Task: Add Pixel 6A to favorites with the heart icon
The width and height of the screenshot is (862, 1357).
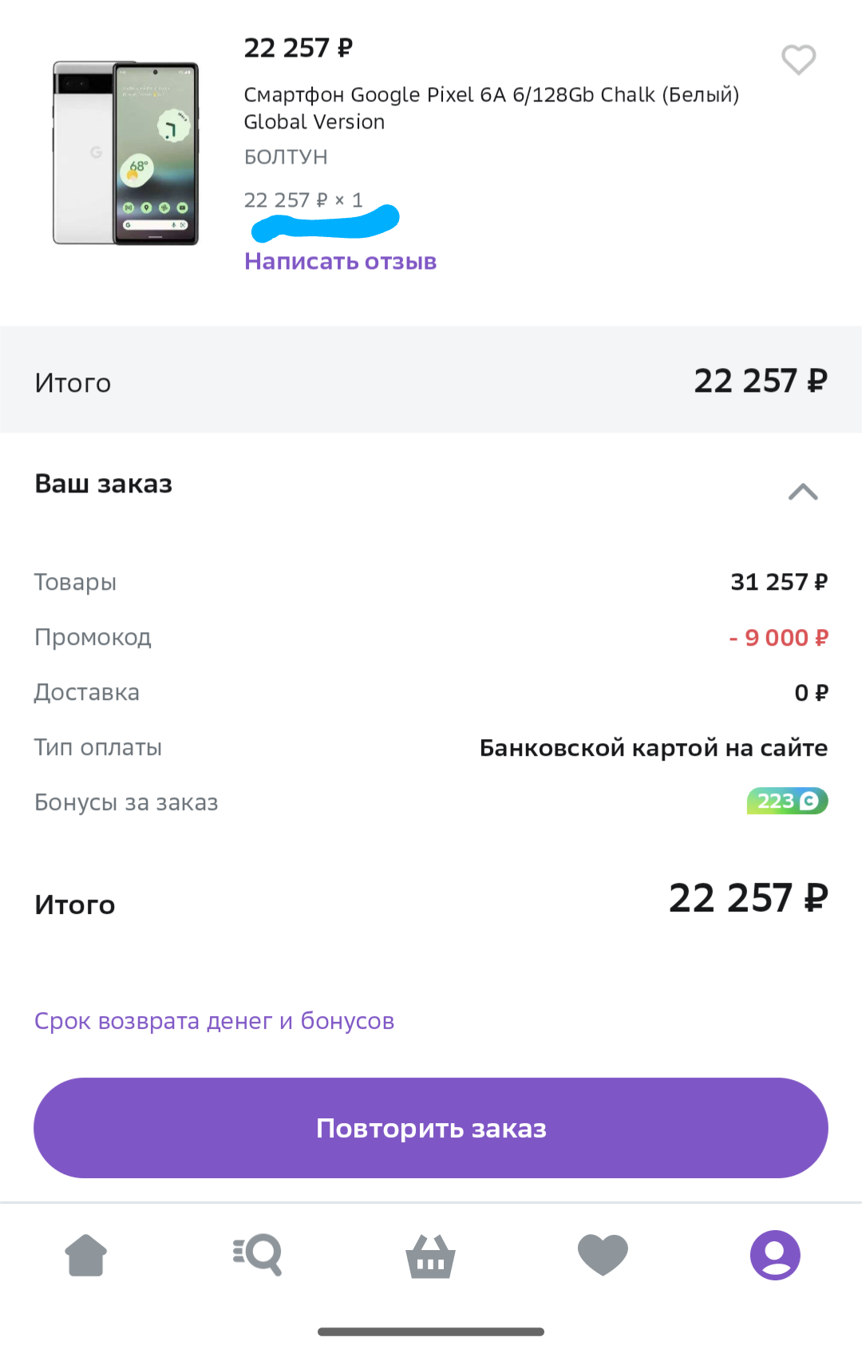Action: pyautogui.click(x=798, y=60)
